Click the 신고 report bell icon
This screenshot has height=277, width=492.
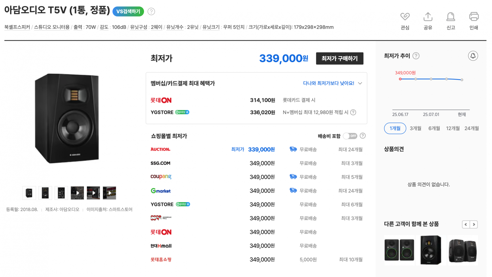click(451, 17)
